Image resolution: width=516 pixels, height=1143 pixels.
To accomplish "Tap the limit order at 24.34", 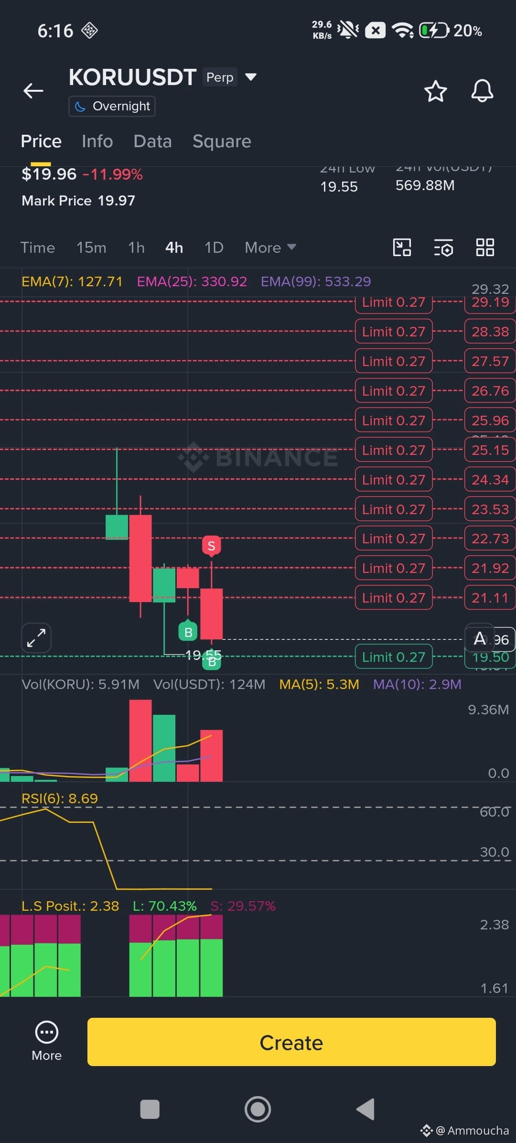I will tap(394, 480).
